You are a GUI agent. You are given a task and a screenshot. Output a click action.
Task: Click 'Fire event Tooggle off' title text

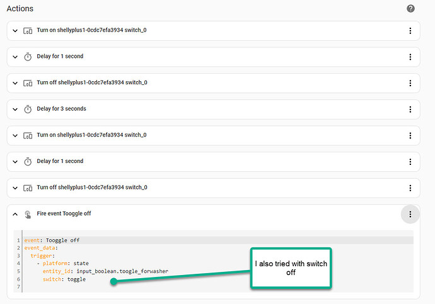64,213
